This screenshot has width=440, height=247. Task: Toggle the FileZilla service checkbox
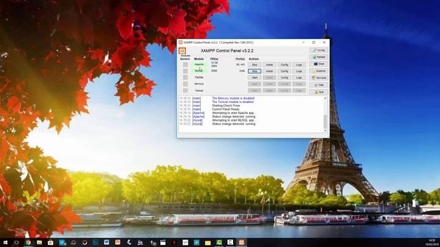pos(185,78)
